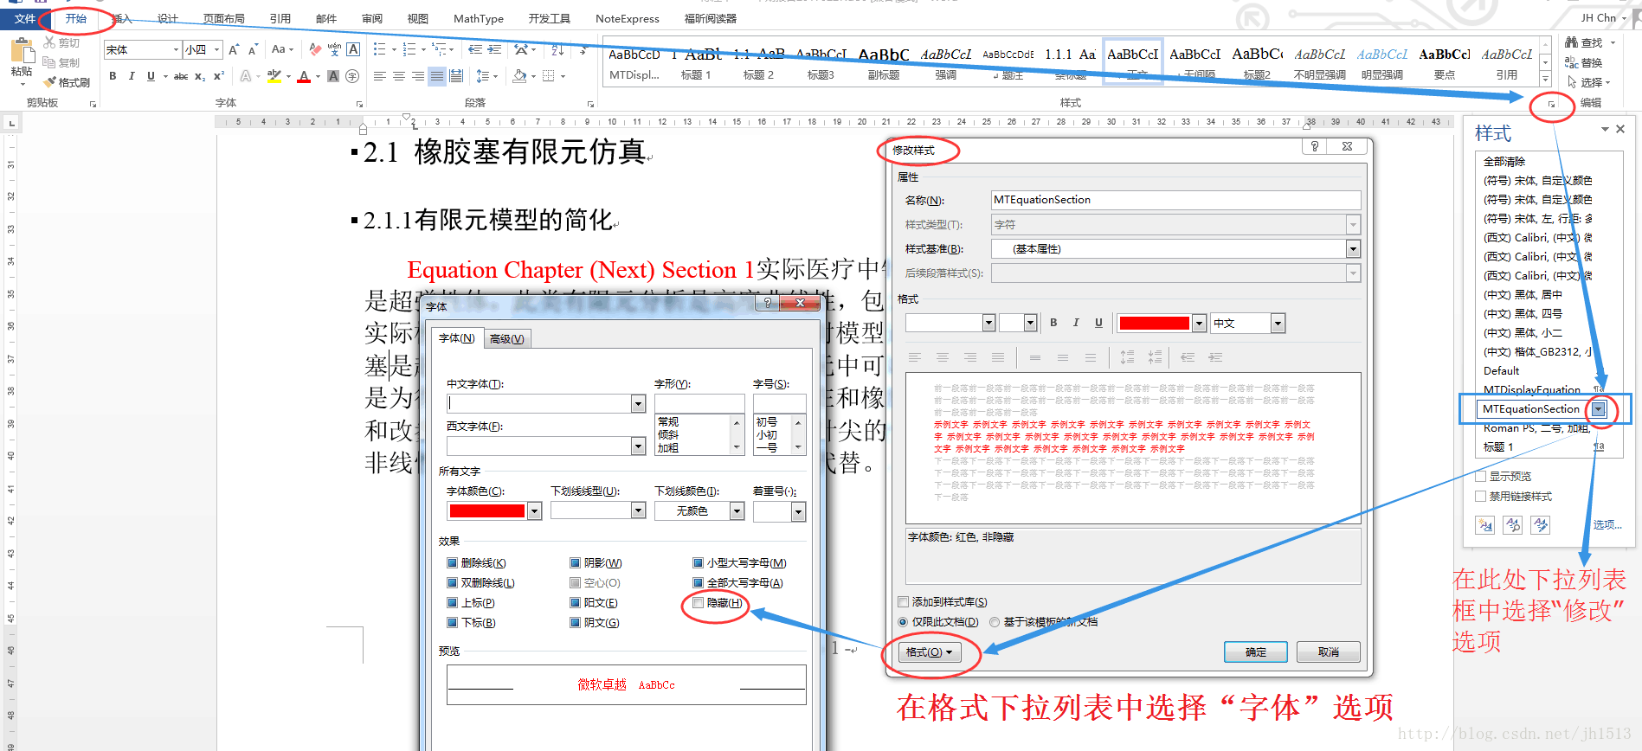Expand the 样式基准 dropdown

(x=1352, y=249)
